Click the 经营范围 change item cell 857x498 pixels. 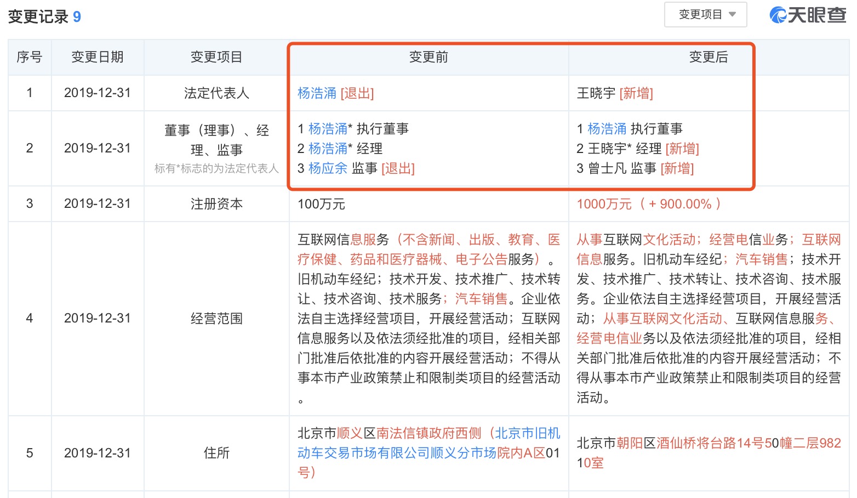click(216, 319)
